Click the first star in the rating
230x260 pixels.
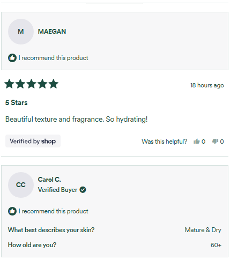pos(9,84)
